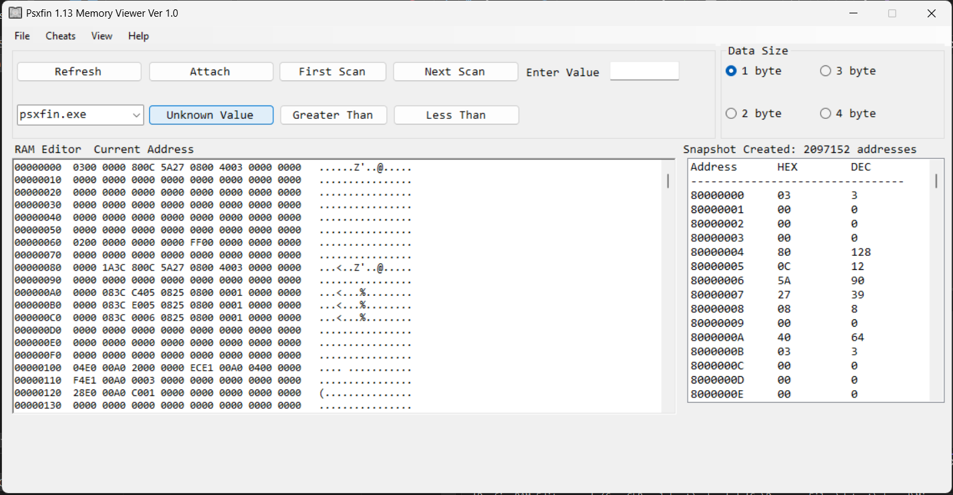Viewport: 953px width, 495px height.
Task: Click the 28E0 hex value in the RAM Editor
Action: pyautogui.click(x=85, y=393)
